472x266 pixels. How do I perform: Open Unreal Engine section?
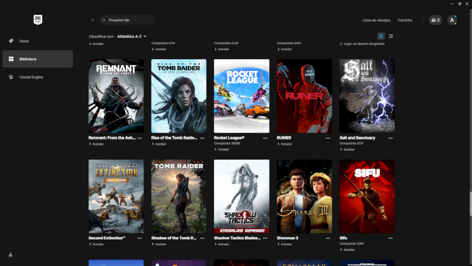coord(31,77)
